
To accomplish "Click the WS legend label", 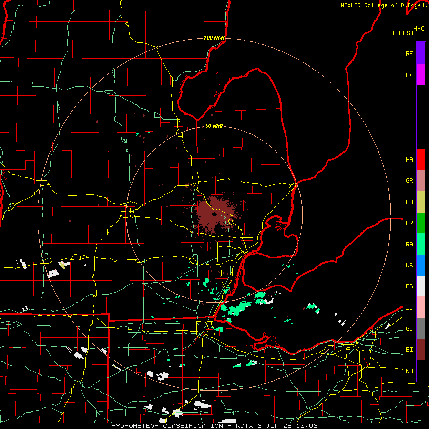I will tap(409, 266).
